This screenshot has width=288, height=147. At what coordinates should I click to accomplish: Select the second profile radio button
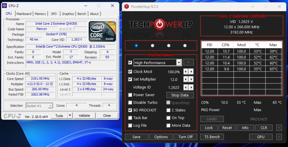coord(152,45)
